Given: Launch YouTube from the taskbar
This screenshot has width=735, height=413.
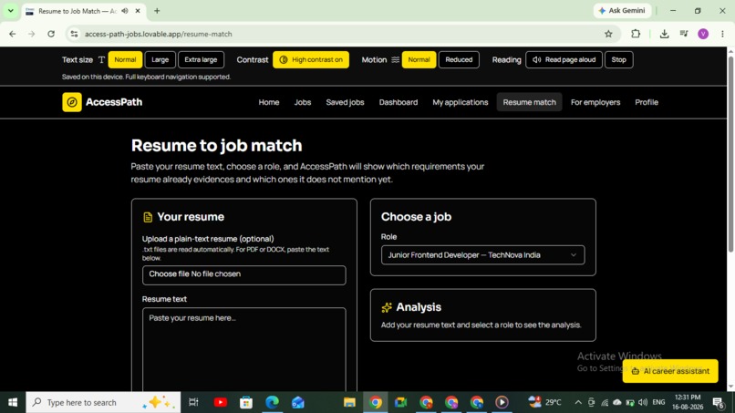Looking at the screenshot, I should coord(221,402).
